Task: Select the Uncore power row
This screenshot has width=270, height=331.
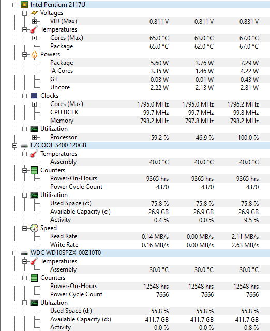Action: (160, 87)
